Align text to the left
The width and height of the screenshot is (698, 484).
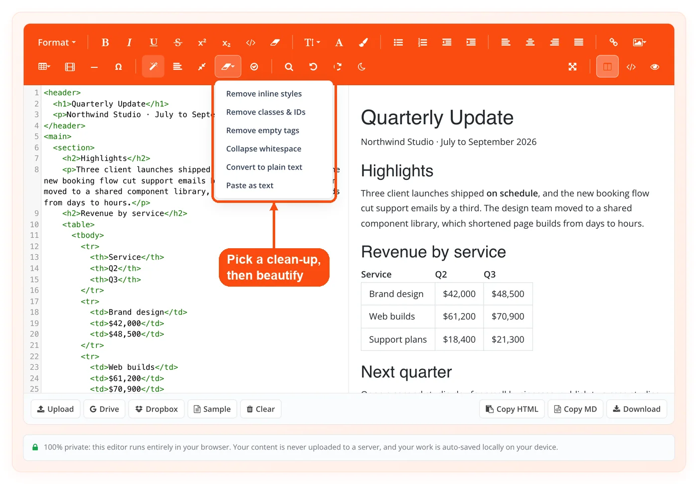[506, 42]
